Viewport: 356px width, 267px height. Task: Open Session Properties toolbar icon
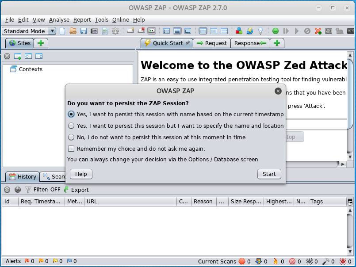pos(105,31)
